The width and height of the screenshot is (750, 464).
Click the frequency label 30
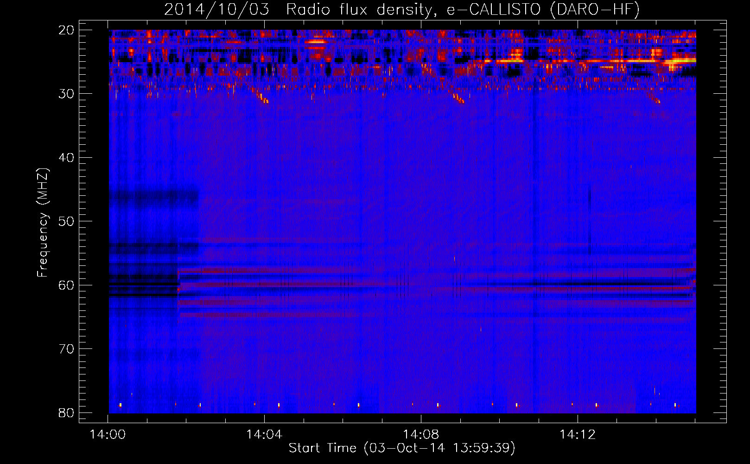67,94
